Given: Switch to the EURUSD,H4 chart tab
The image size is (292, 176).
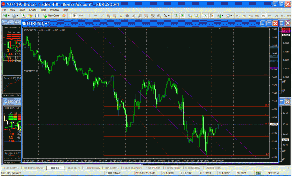Looking at the screenshot, I should tap(73, 168).
